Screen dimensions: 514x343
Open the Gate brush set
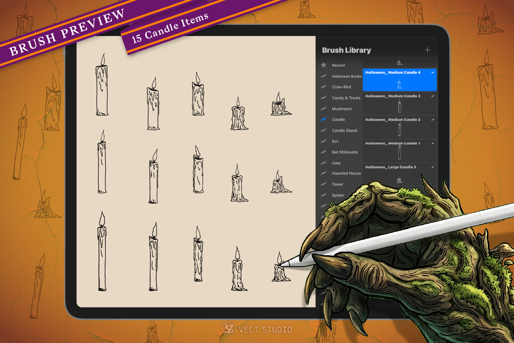click(336, 163)
